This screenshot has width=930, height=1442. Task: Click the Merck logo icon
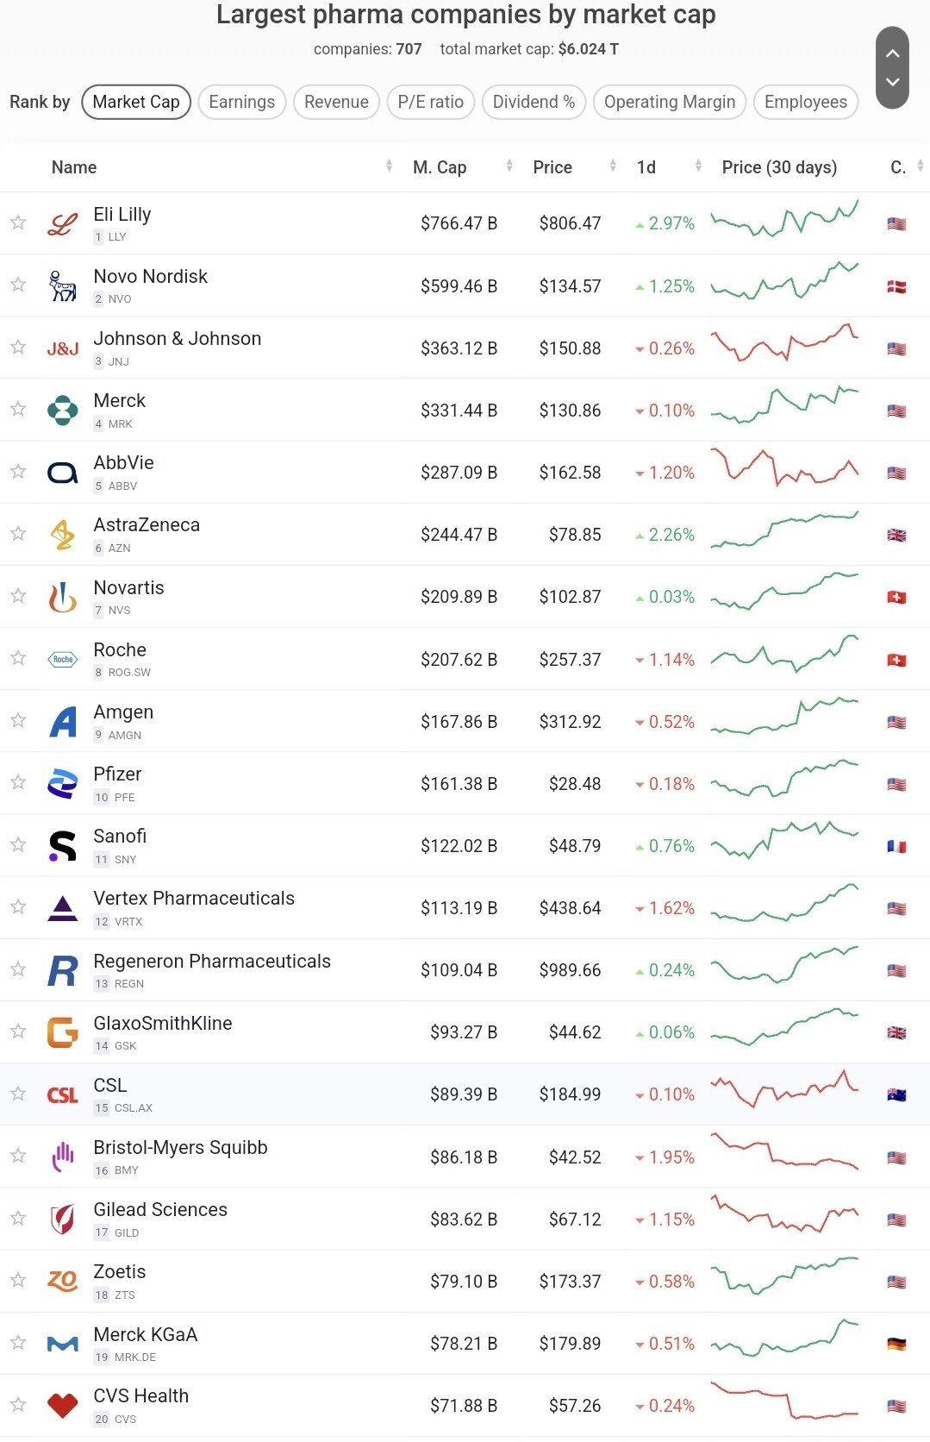[62, 411]
